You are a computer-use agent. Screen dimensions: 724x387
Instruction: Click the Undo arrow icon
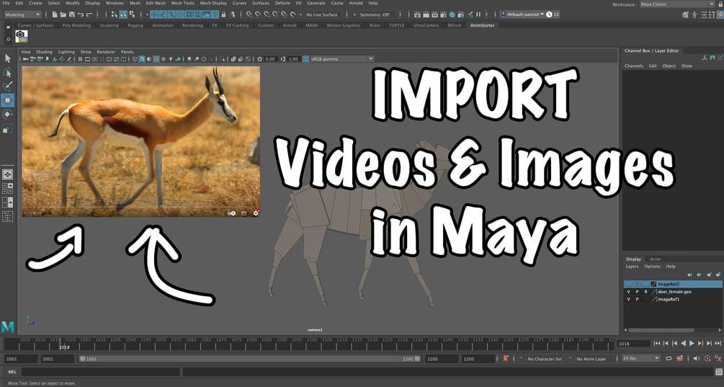(x=81, y=15)
